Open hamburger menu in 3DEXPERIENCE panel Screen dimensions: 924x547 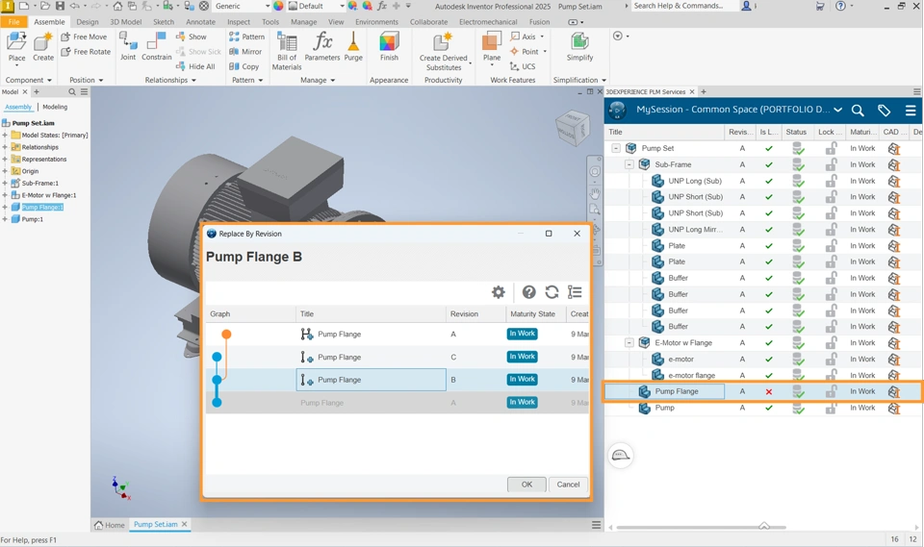click(911, 111)
